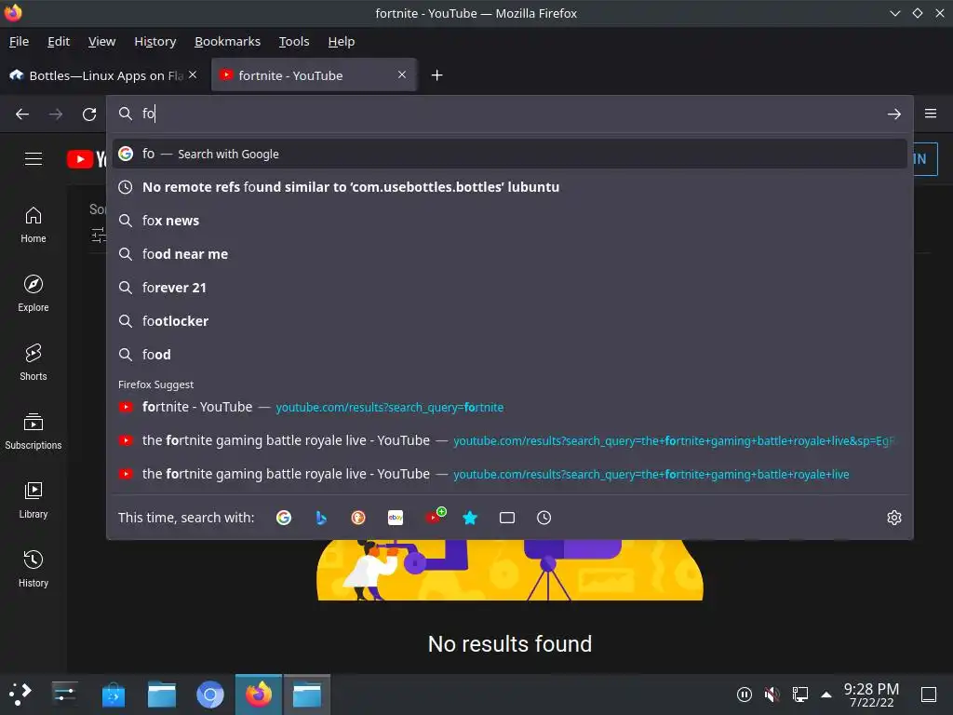This screenshot has width=953, height=715.
Task: Open Firefox from the taskbar
Action: (259, 695)
